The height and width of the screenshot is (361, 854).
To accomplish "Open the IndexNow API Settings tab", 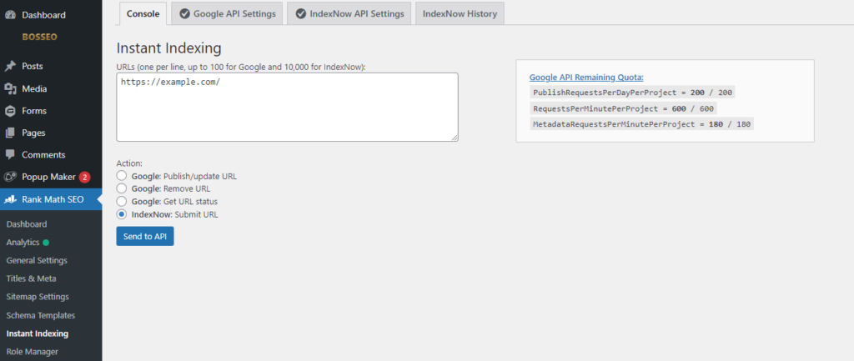I will coord(349,13).
